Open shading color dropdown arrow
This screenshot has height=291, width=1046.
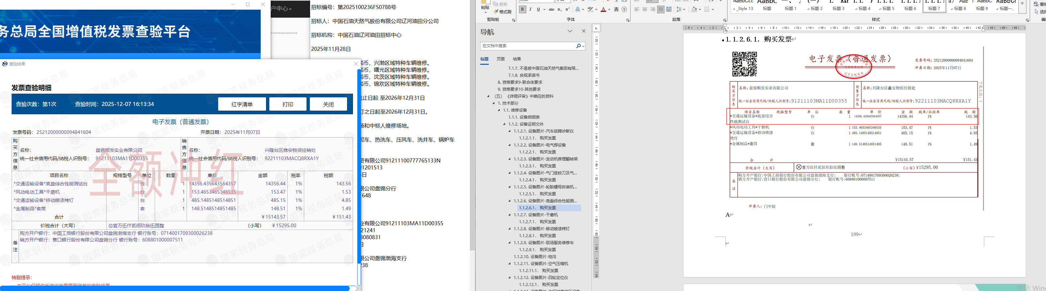700,9
